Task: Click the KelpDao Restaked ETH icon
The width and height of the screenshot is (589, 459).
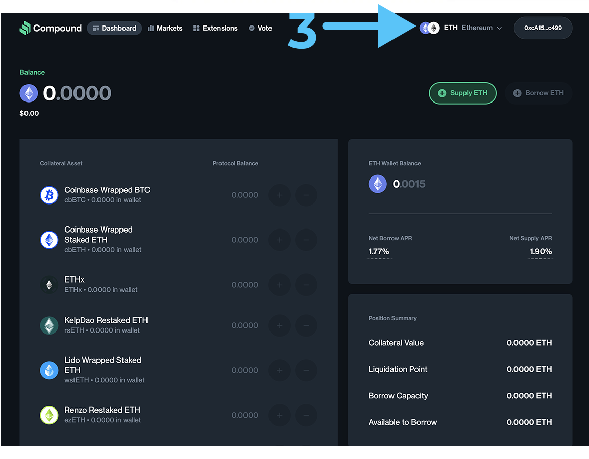Action: coord(50,325)
